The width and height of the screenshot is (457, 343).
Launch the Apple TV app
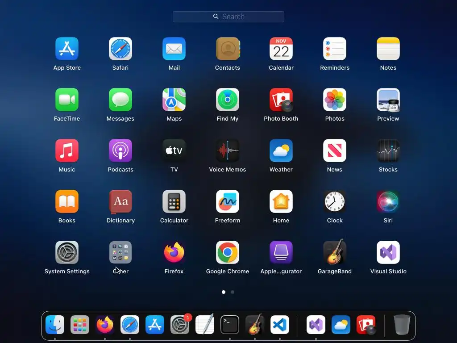click(x=174, y=151)
